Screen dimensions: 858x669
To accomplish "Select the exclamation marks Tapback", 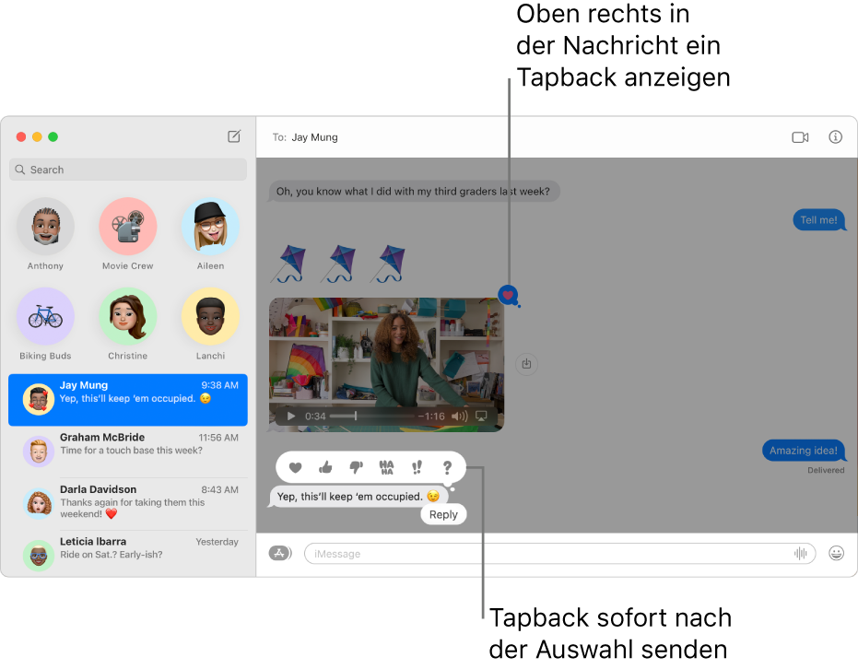I will (417, 467).
